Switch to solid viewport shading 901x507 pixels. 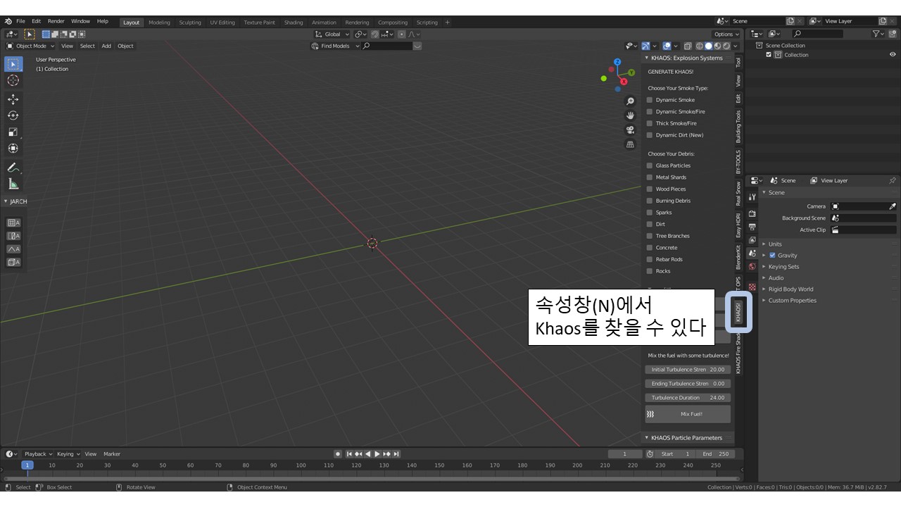tap(709, 46)
